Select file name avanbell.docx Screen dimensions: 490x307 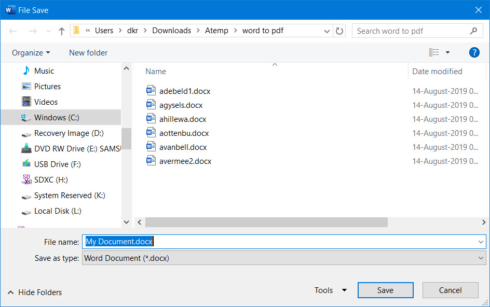(x=183, y=147)
